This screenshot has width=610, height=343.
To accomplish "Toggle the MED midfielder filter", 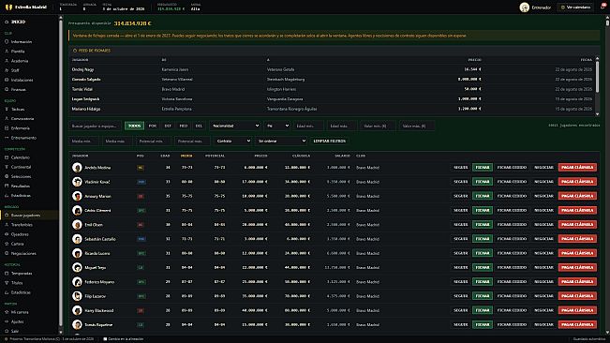I will pyautogui.click(x=184, y=126).
